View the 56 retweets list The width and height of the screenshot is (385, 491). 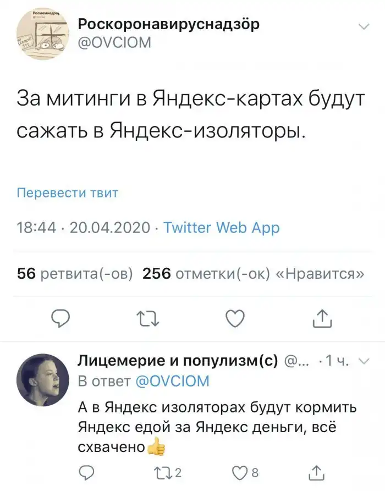pos(75,274)
